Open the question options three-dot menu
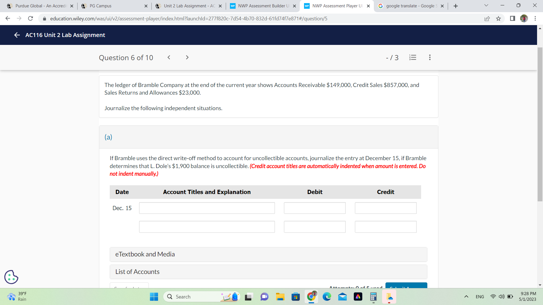Image resolution: width=543 pixels, height=305 pixels. (x=430, y=57)
